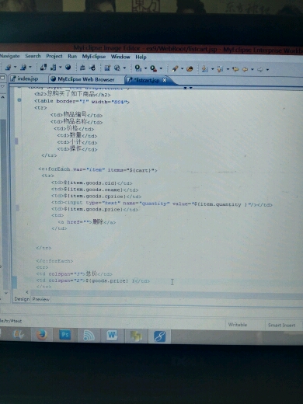Click the Run external tools toolbar icon
The image size is (303, 404).
[153, 68]
